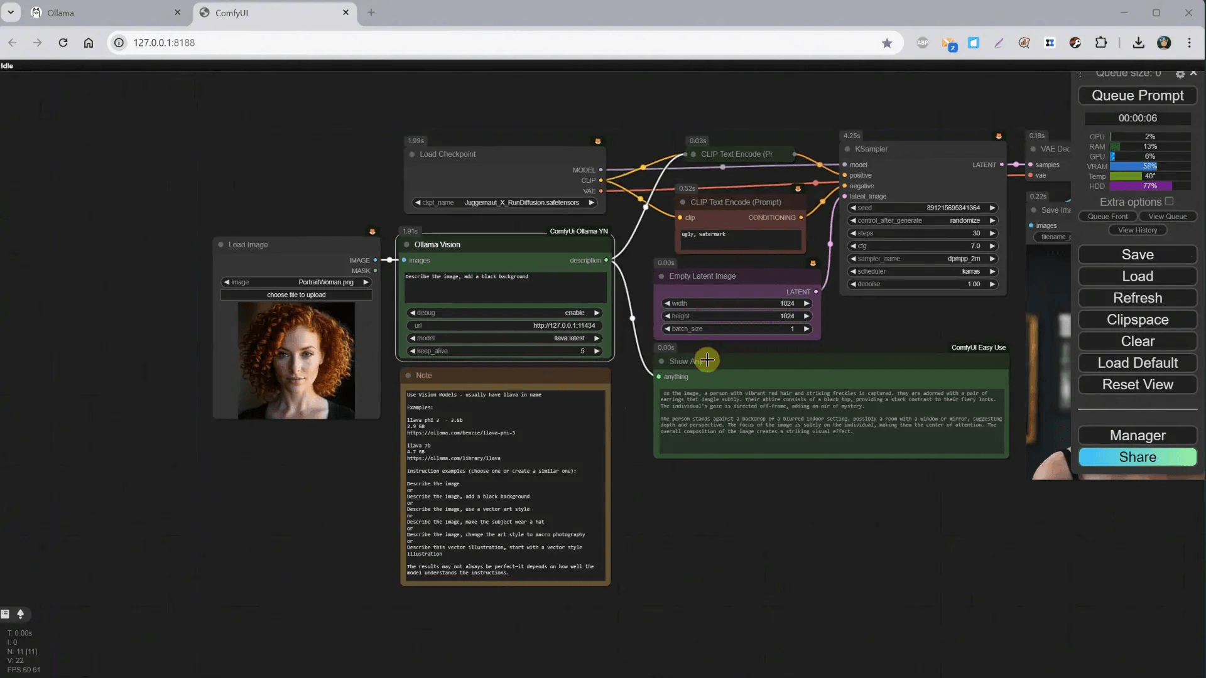Bookmark page with the star icon
Viewport: 1206px width, 678px height.
pos(887,43)
